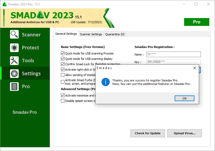
Task: Click the Smadav Pro Registration heading
Action: coord(154,47)
